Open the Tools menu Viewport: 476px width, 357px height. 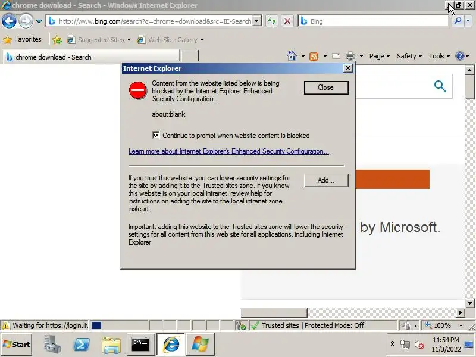(439, 56)
